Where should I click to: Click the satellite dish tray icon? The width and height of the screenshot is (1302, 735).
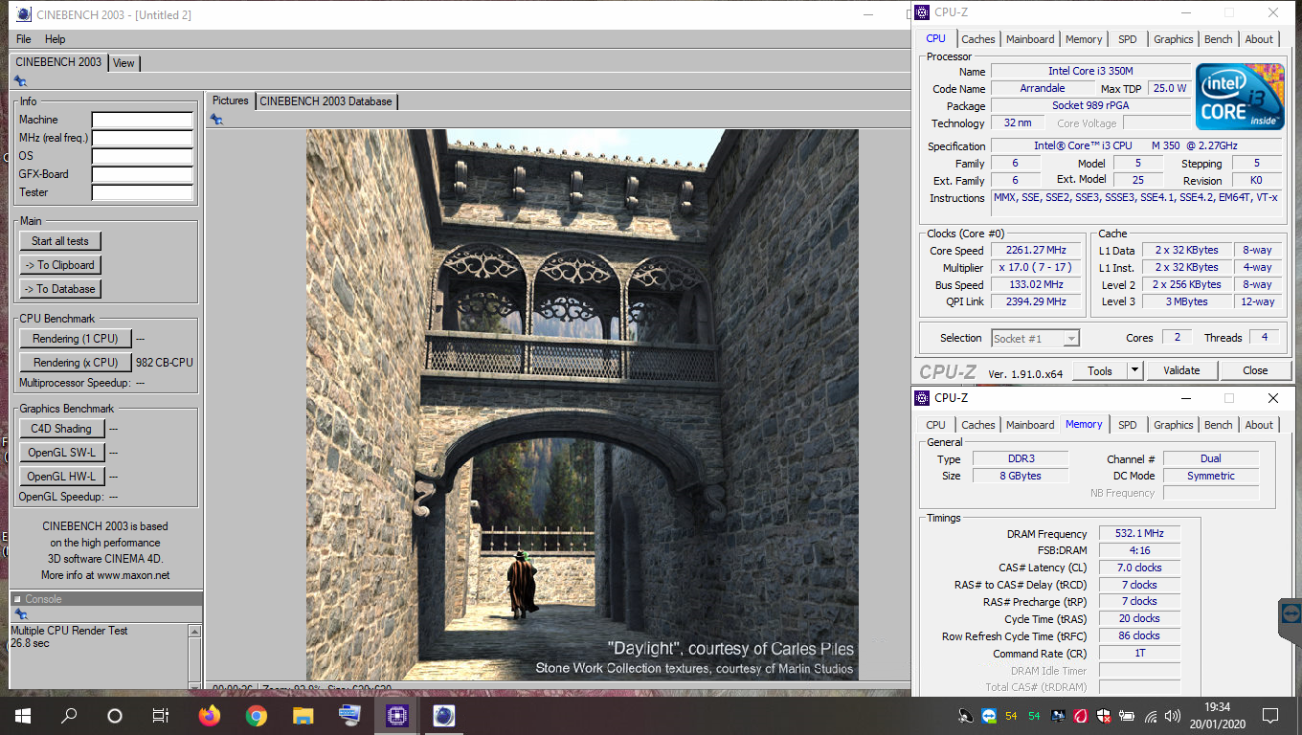[x=966, y=716]
